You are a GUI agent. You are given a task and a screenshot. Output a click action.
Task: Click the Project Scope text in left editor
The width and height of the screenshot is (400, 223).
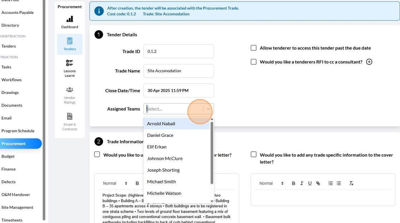pyautogui.click(x=166, y=208)
